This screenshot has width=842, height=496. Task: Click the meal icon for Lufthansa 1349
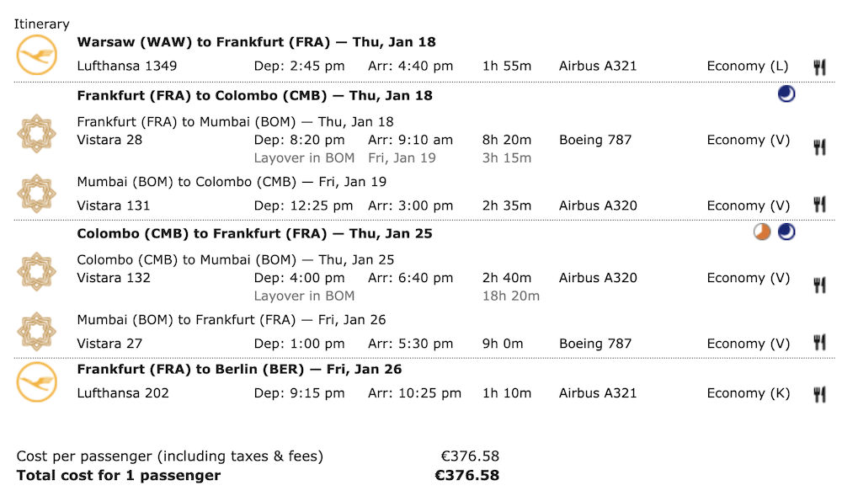(819, 67)
